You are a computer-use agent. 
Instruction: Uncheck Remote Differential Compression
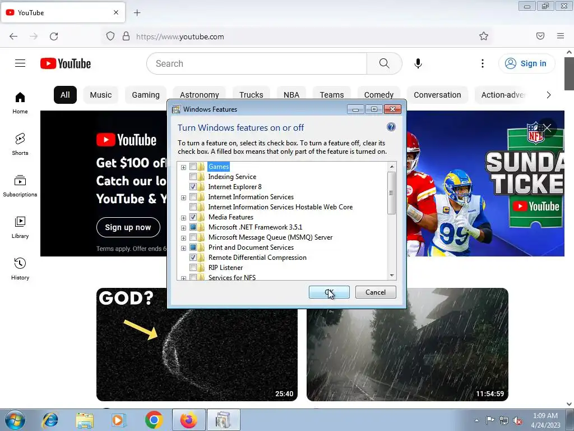point(193,257)
